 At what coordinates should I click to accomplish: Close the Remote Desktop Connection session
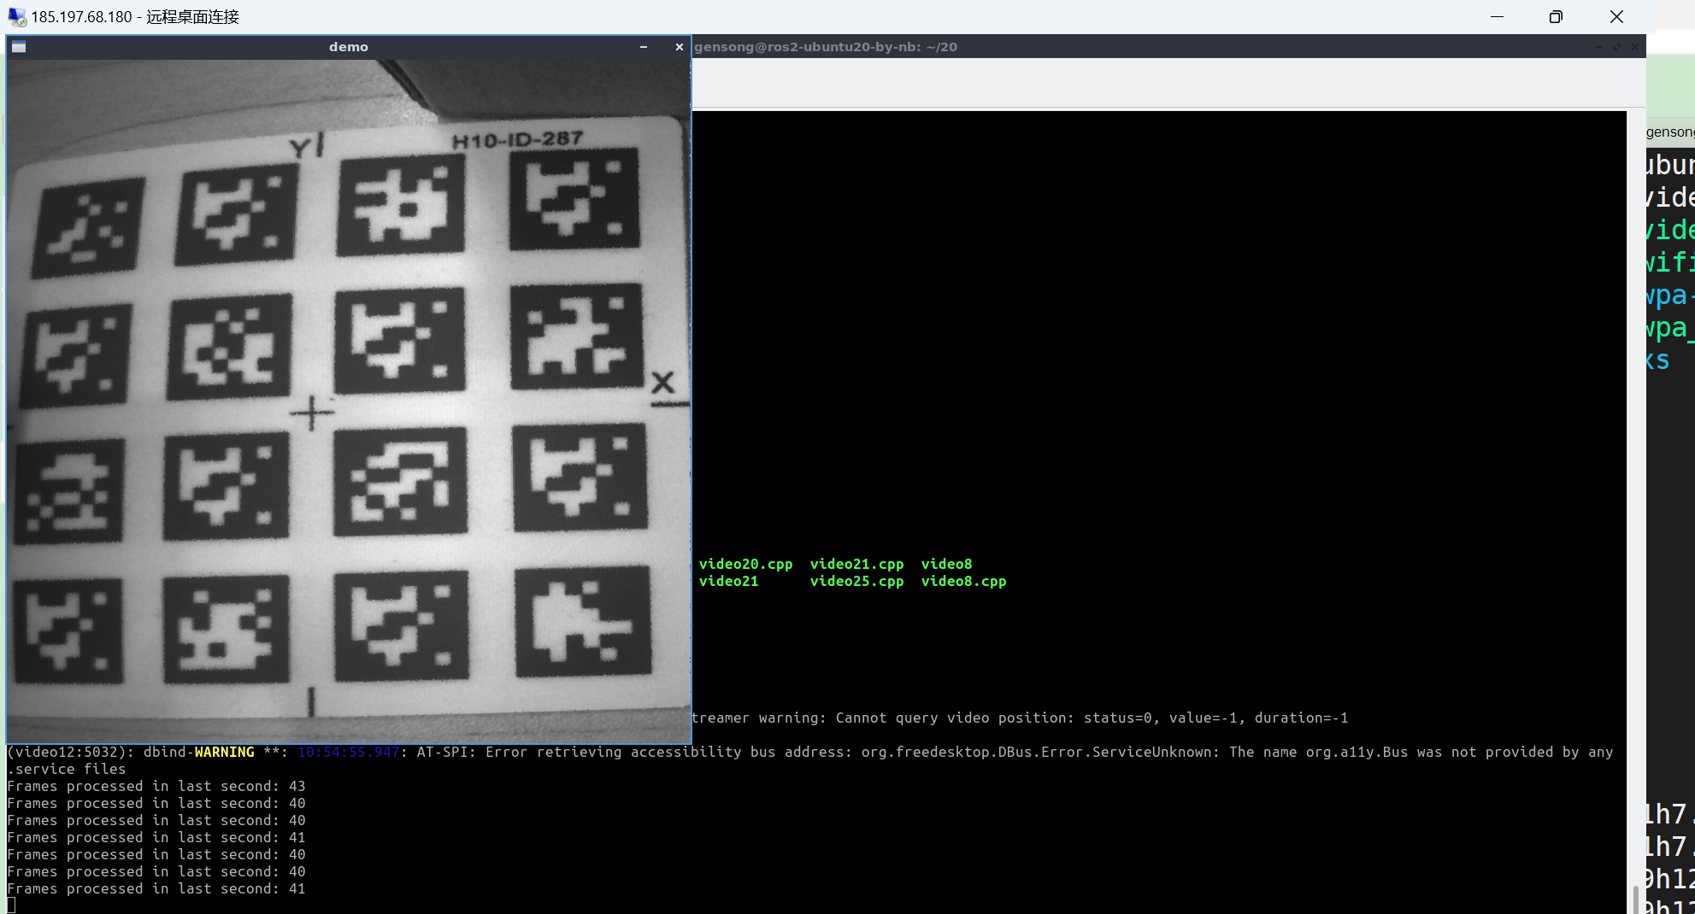1616,16
